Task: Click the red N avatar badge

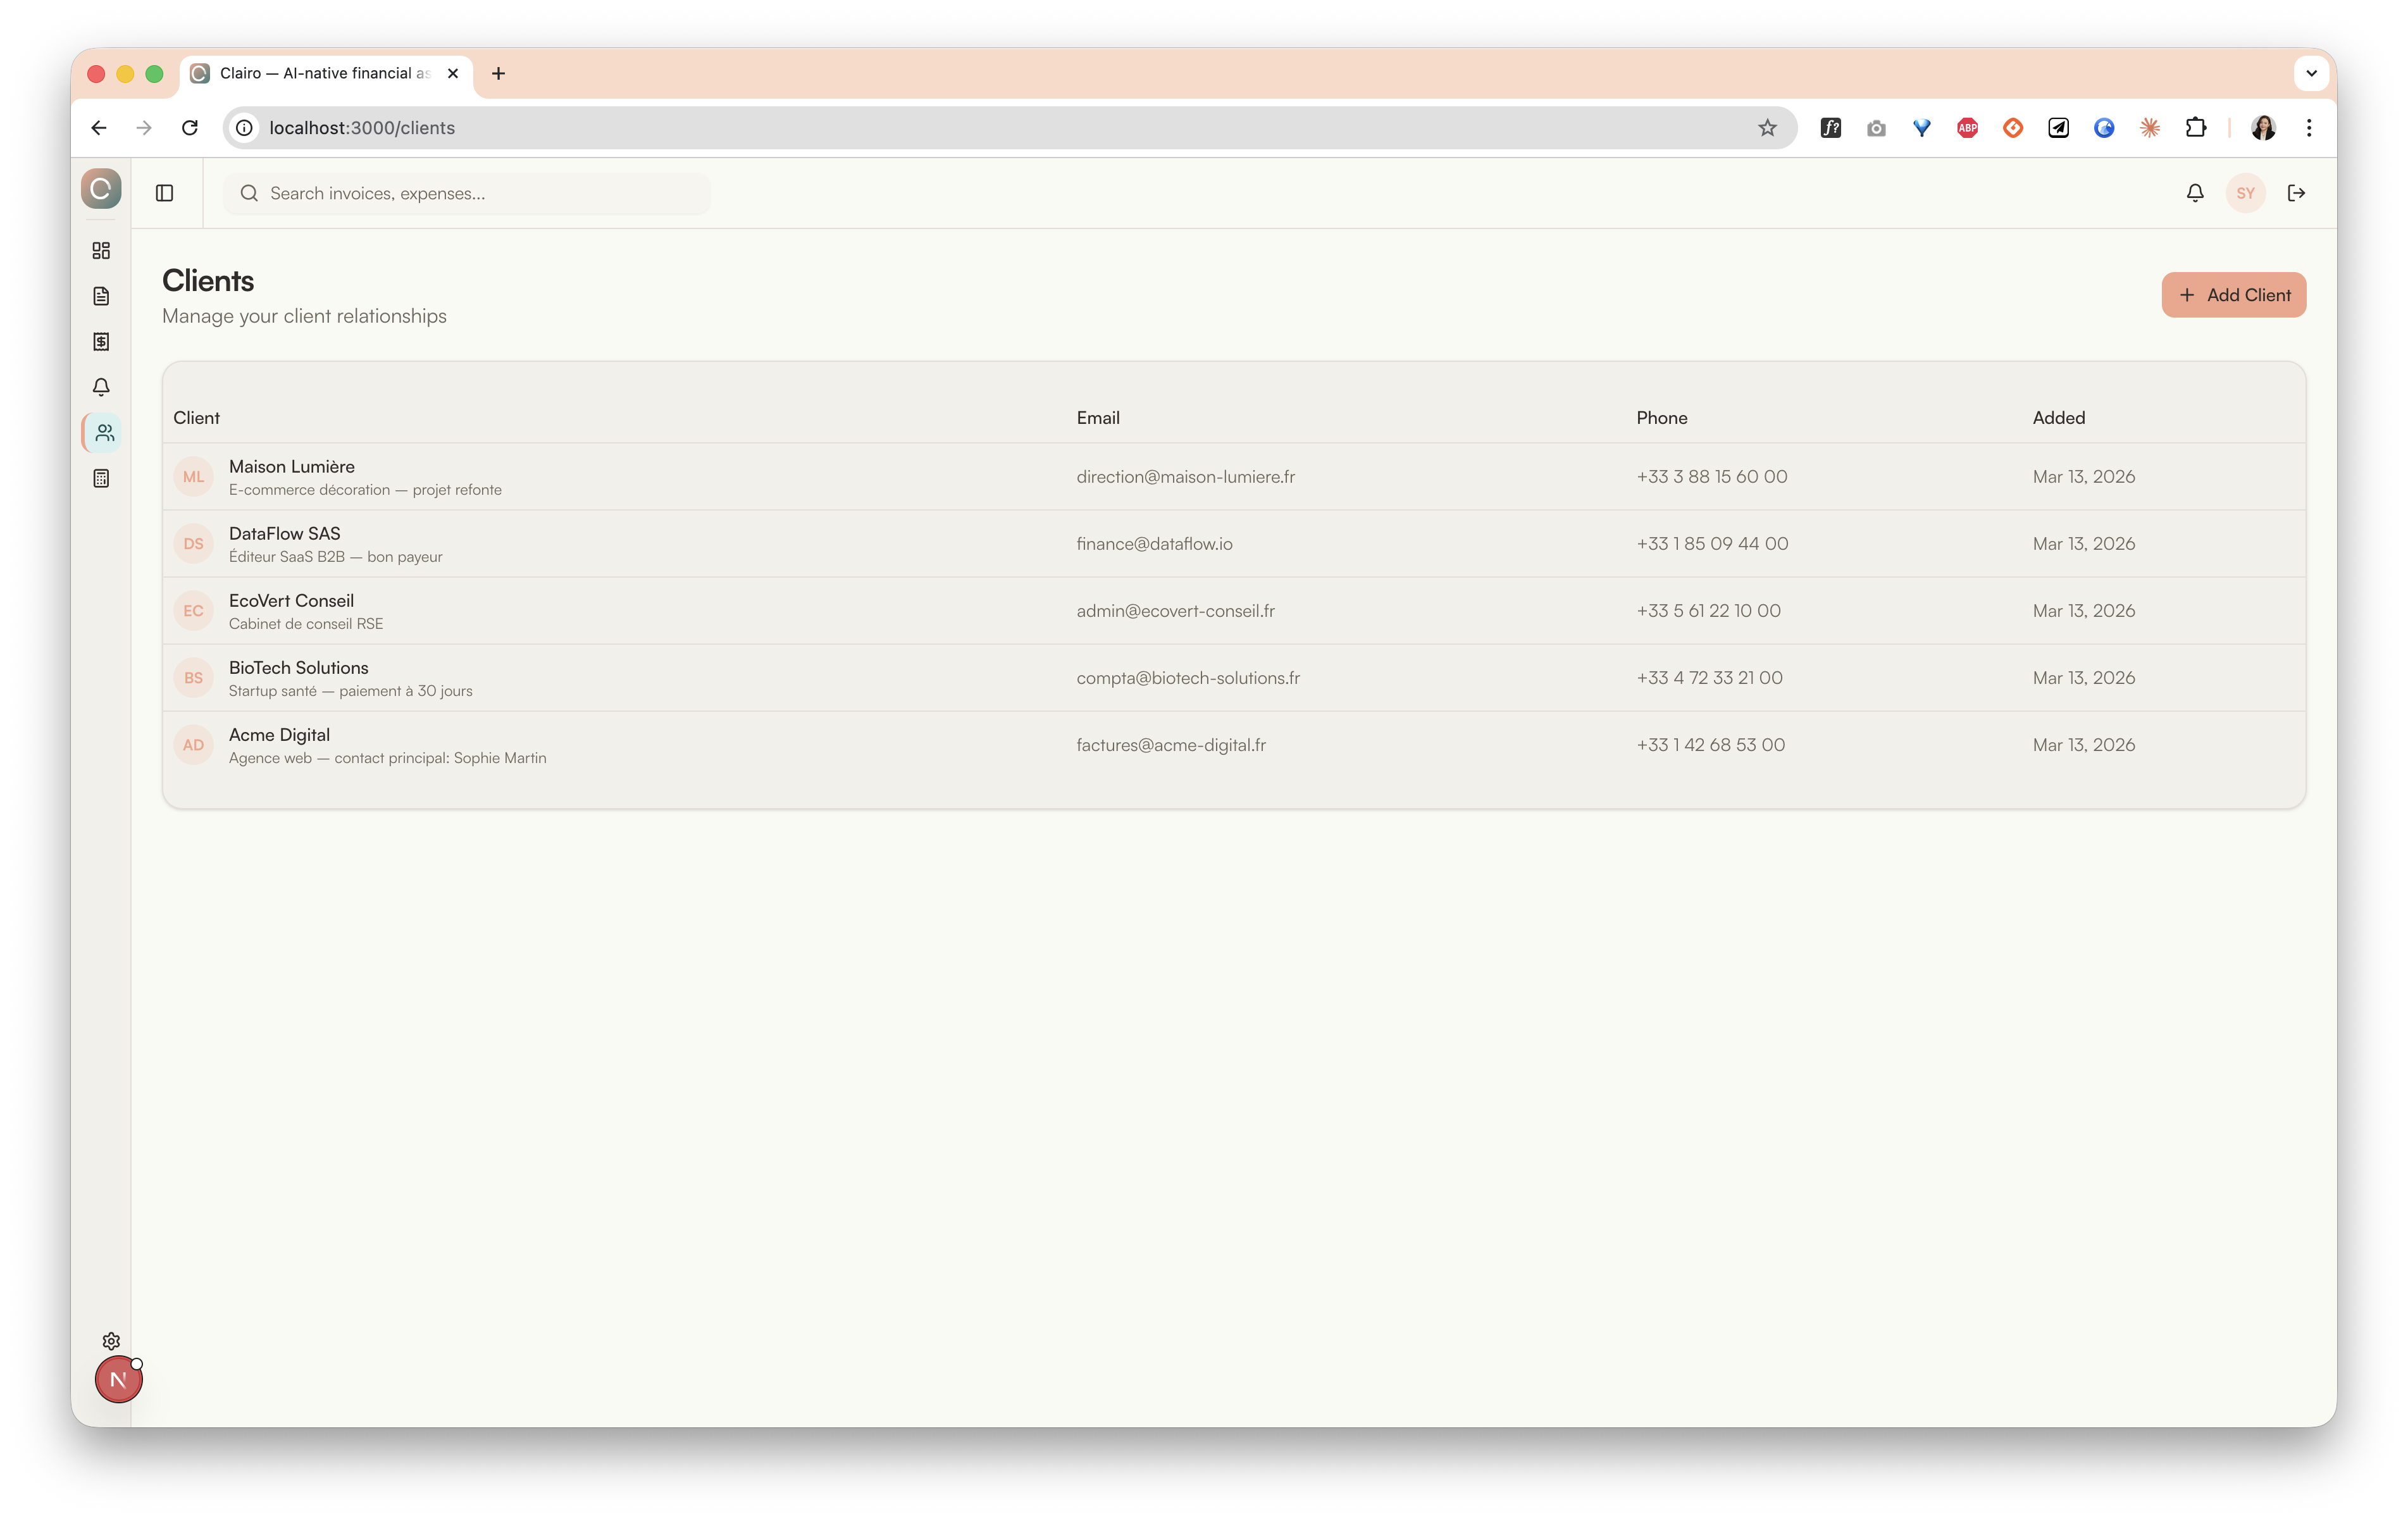Action: point(118,1380)
